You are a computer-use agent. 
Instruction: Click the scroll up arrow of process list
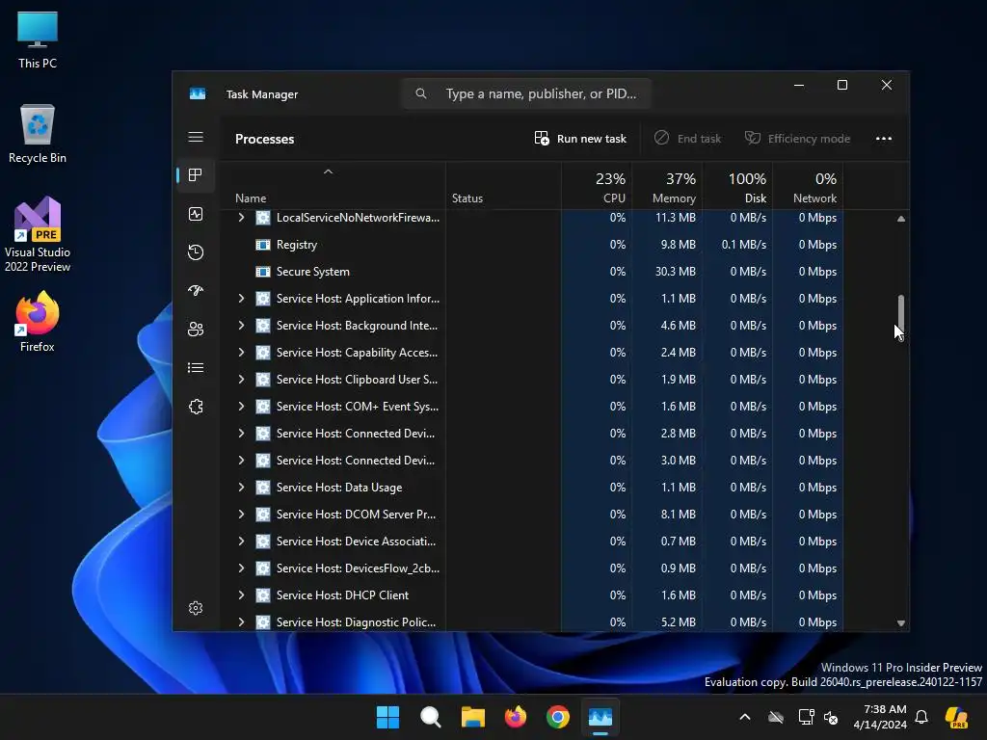(901, 219)
